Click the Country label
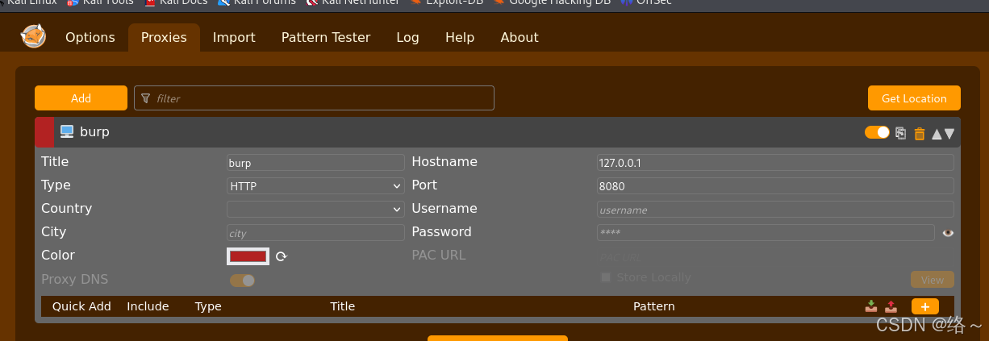 (x=67, y=209)
